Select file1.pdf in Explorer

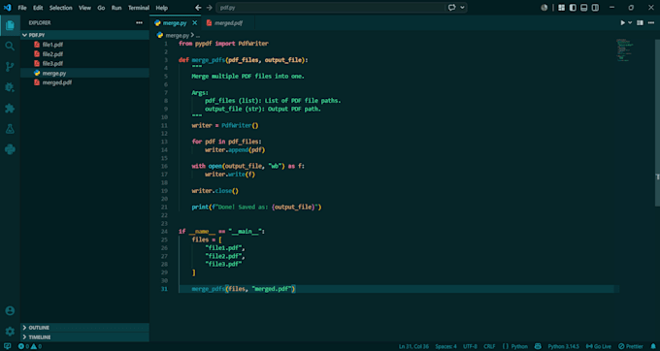point(84,45)
